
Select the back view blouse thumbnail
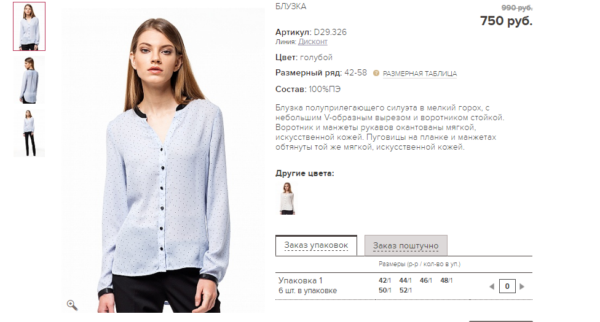[x=29, y=80]
